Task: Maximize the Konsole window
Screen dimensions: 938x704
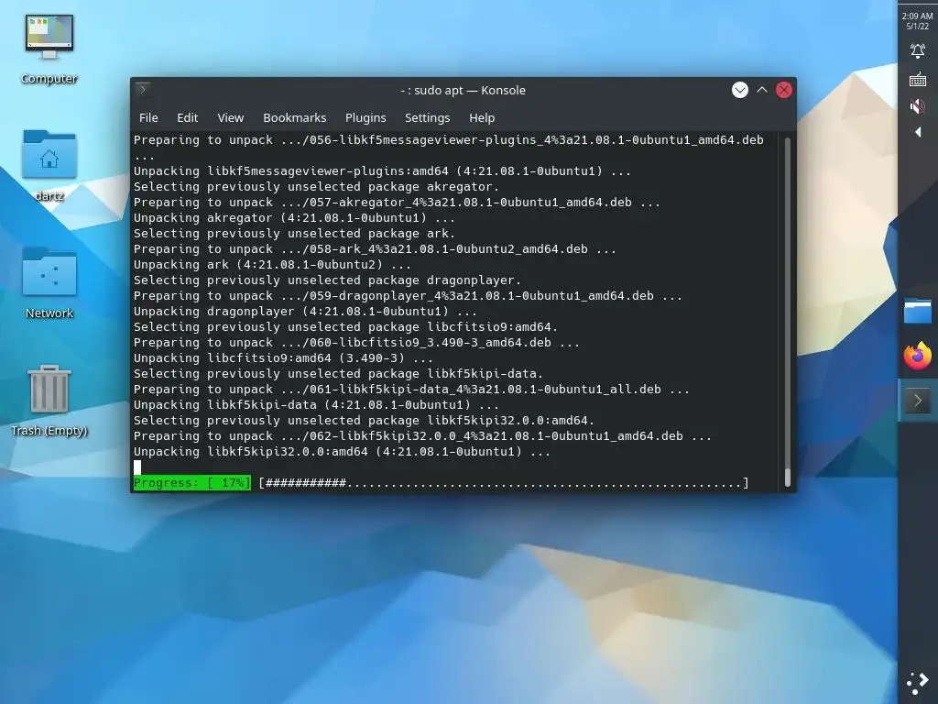Action: click(x=762, y=90)
